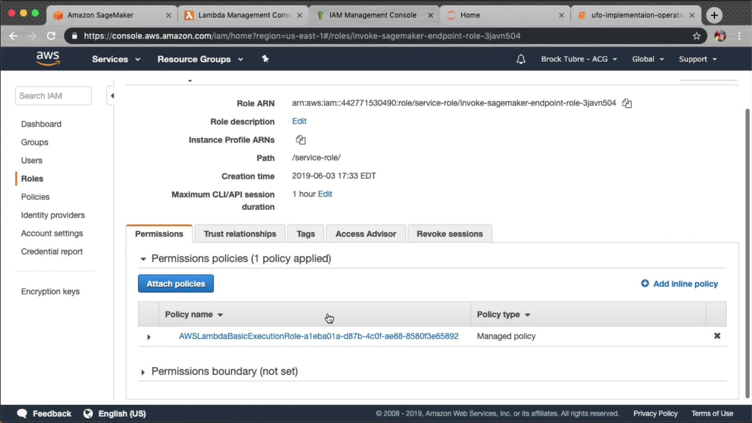The image size is (752, 423).
Task: Remove the AWSLambdaBasicExecutionRole policy with X
Action: (717, 336)
